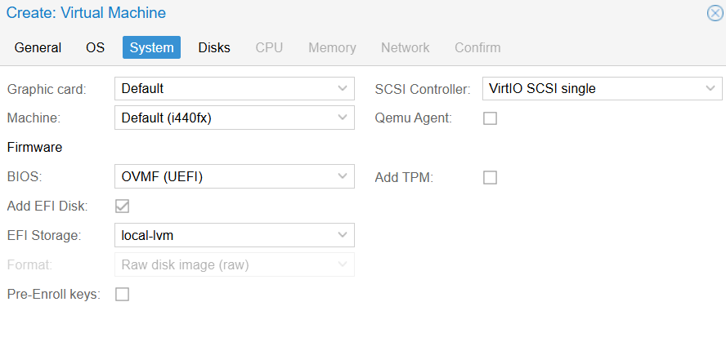Toggle the Add EFI Disk checkbox

click(123, 207)
